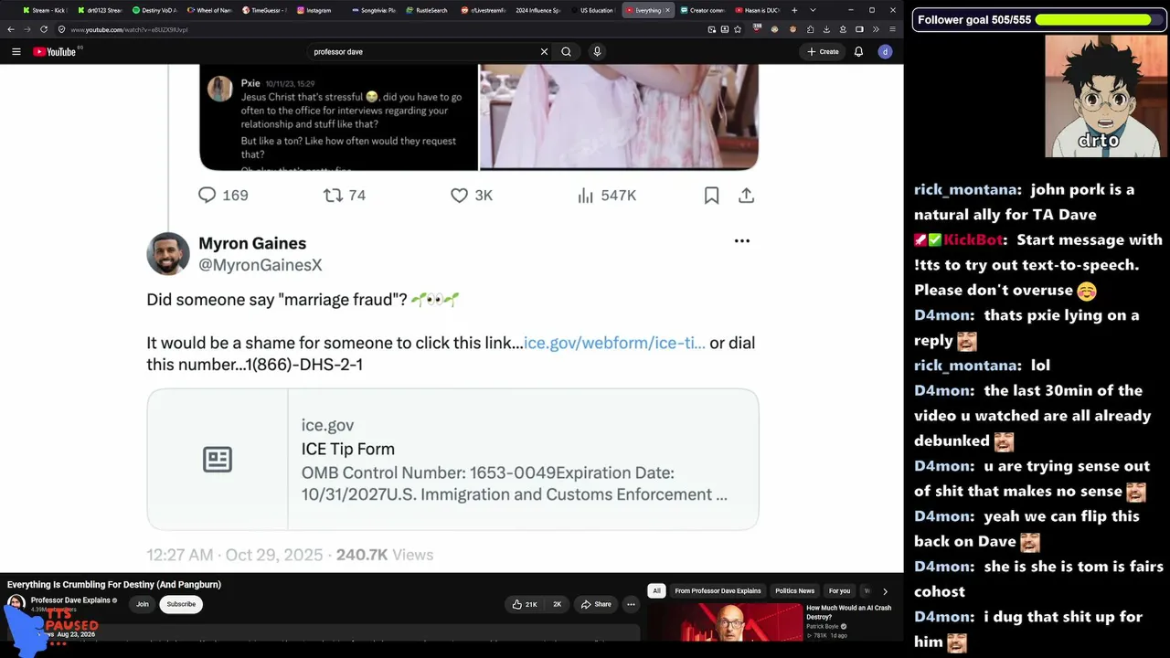Reload the page in the browser
Screen dimensions: 1170x658
(x=43, y=29)
